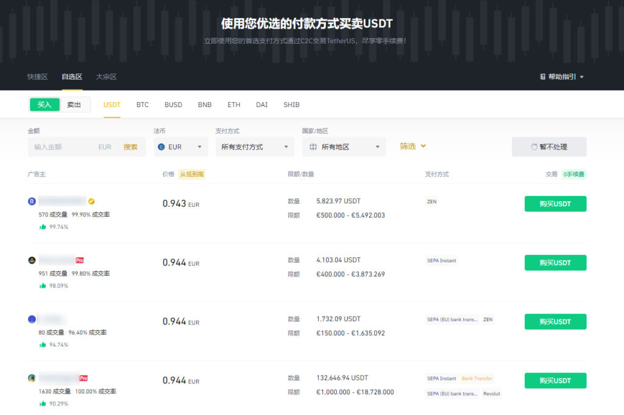The width and height of the screenshot is (624, 415).
Task: Click avatar of advertiser with 1630 成交量
Action: pyautogui.click(x=32, y=378)
